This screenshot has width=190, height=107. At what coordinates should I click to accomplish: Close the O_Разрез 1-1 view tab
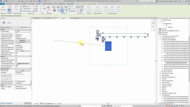pyautogui.click(x=69, y=18)
